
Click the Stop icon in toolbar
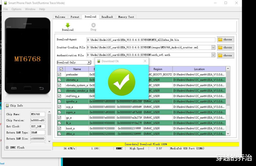(93, 25)
